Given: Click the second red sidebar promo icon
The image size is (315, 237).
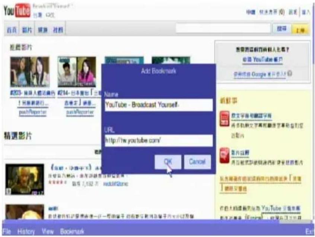Looking at the screenshot, I should [x=225, y=156].
